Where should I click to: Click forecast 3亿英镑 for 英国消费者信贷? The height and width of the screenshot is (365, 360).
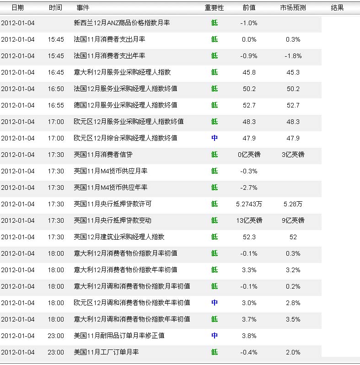click(x=293, y=155)
